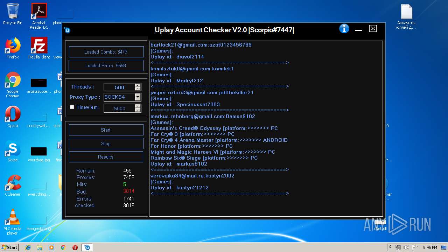Click the clock showing 8:46 PM
This screenshot has height=252, width=448.
point(430,247)
